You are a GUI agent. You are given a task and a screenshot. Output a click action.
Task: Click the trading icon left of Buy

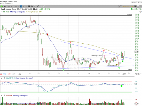click(x=1, y=74)
